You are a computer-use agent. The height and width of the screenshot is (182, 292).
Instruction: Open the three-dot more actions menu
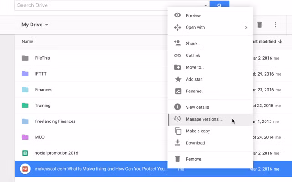pos(276,25)
